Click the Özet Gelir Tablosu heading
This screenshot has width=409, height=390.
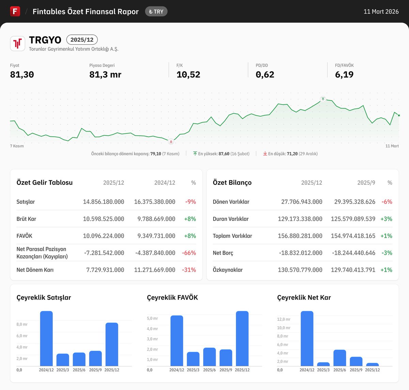(x=45, y=183)
